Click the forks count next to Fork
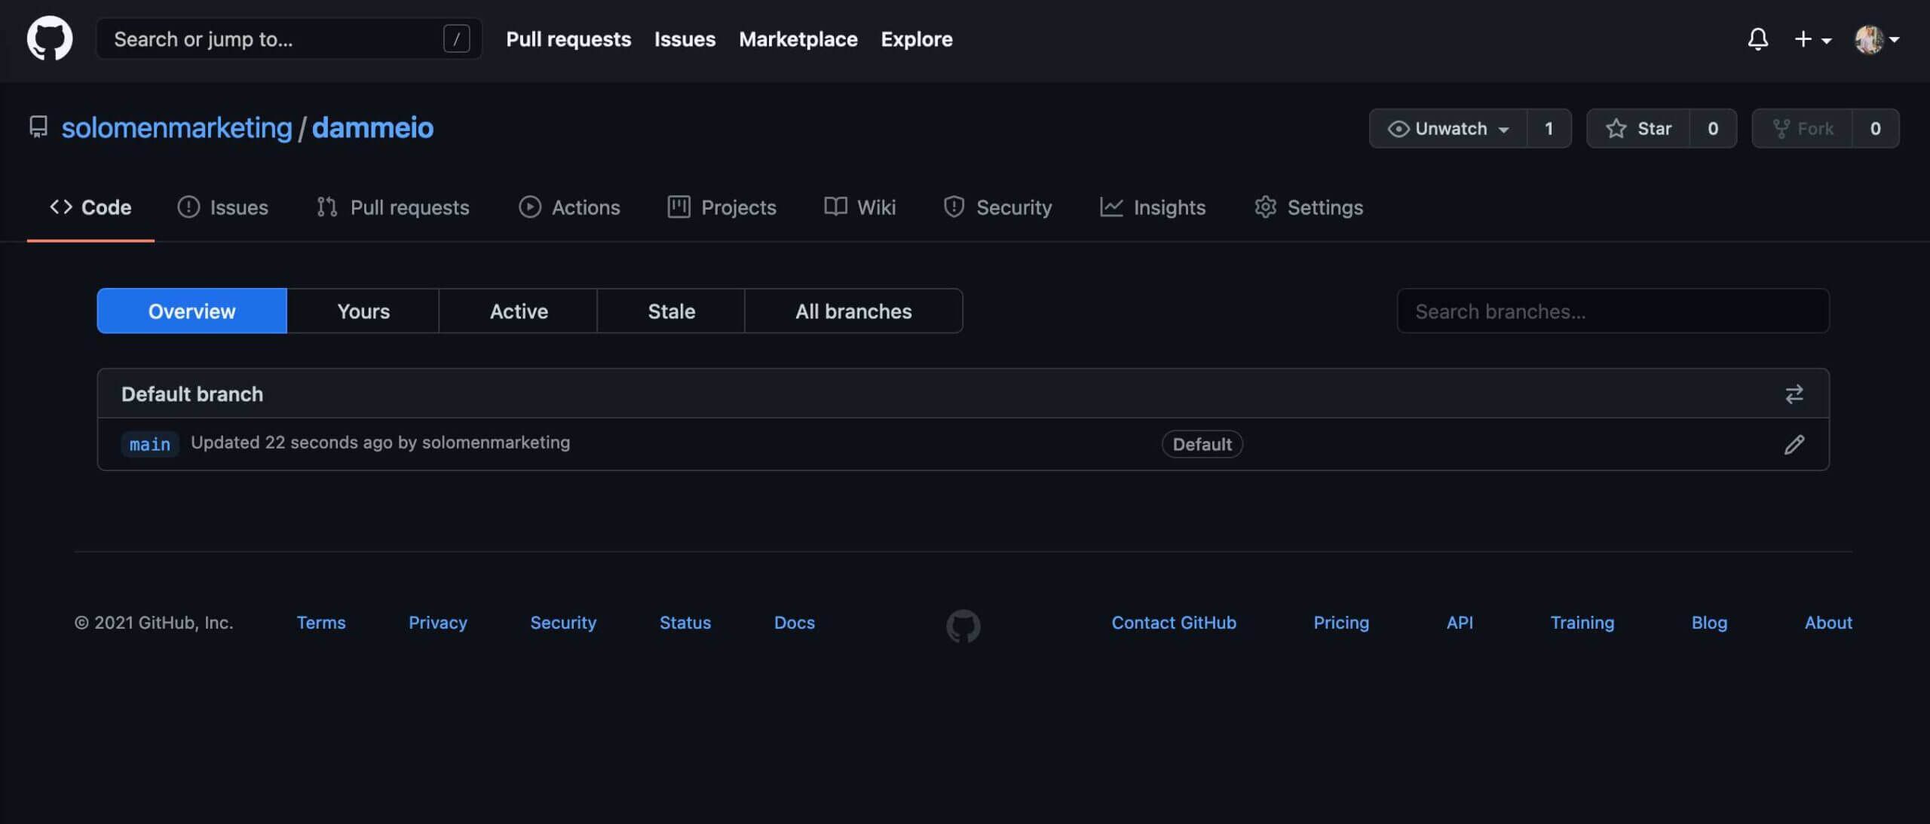This screenshot has width=1930, height=824. (1875, 128)
